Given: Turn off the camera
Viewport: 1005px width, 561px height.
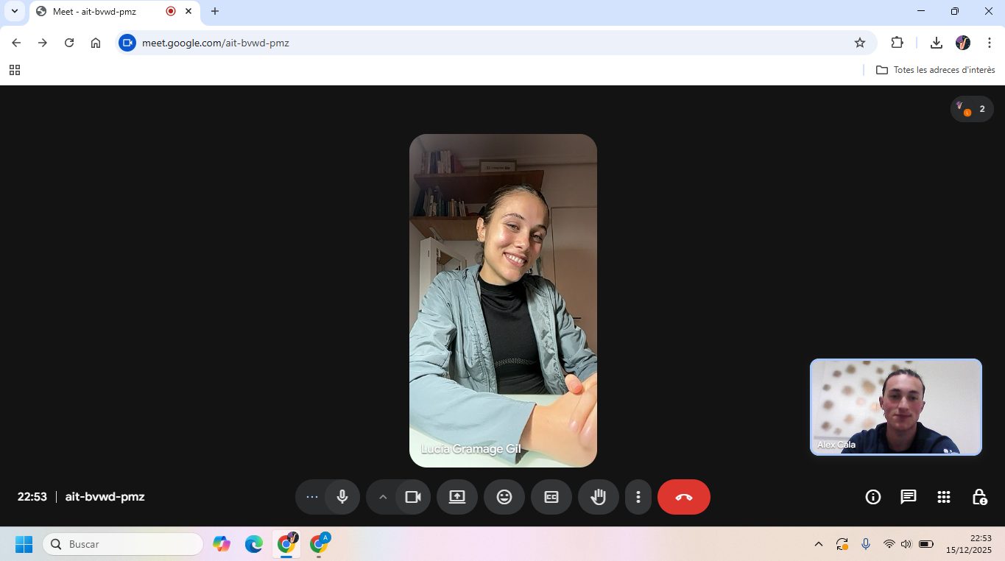Looking at the screenshot, I should coord(413,497).
